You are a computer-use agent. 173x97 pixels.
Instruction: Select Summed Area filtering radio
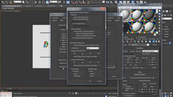pyautogui.click(x=124, y=89)
